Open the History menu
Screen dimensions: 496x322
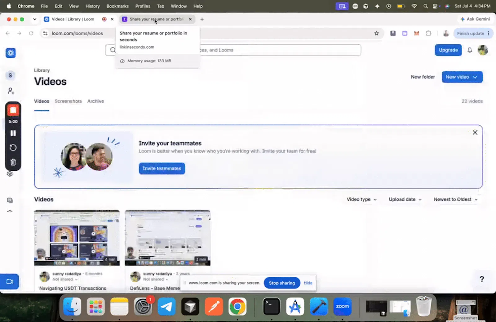coord(92,6)
